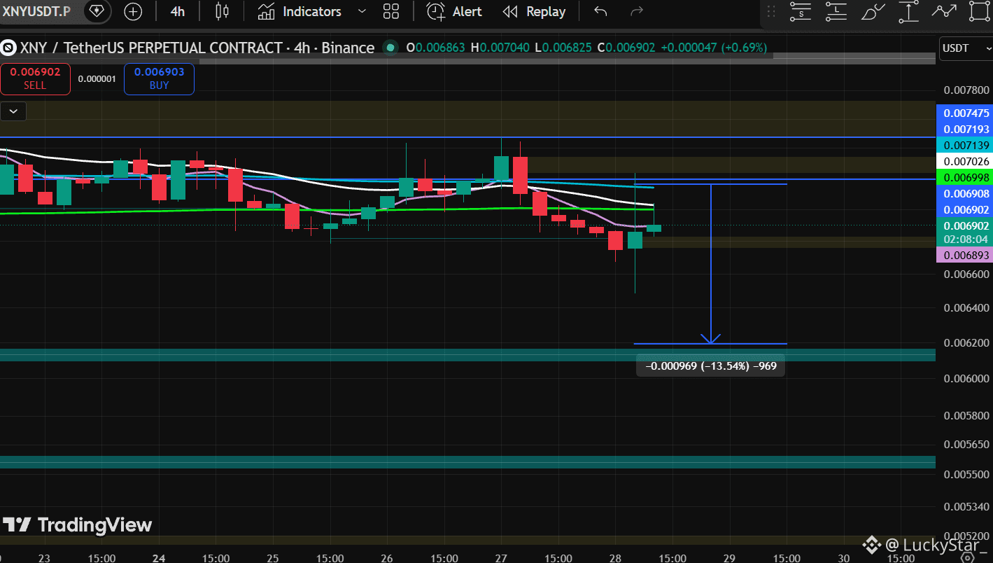Select the Arrow path drawing tool

[944, 11]
